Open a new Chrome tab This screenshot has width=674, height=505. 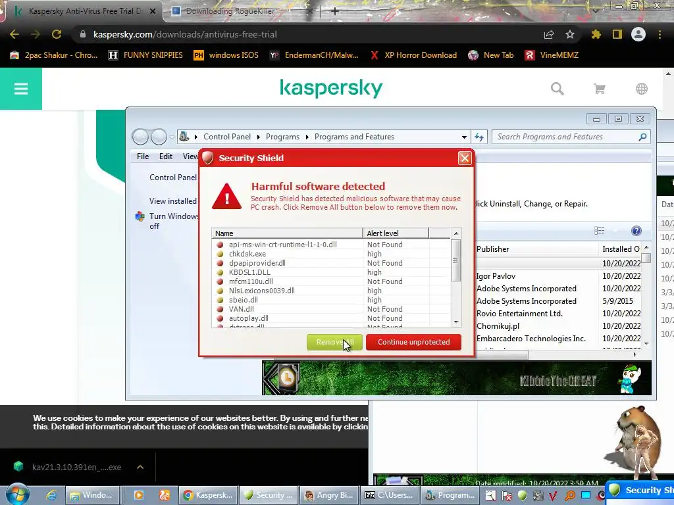pos(335,11)
